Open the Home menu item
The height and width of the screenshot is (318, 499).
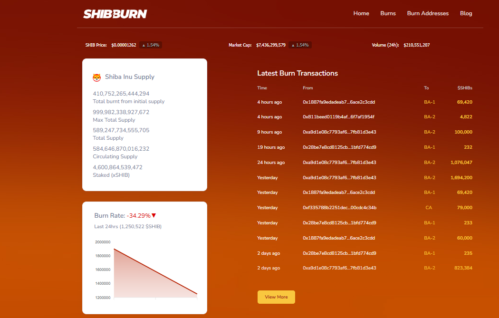pyautogui.click(x=361, y=13)
